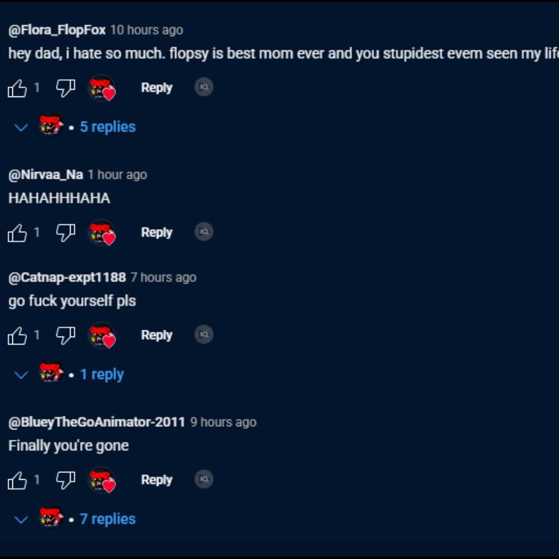Reply to the @Flora_FlopFox comment
Image resolution: width=559 pixels, height=559 pixels.
click(157, 88)
